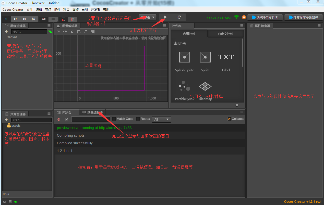Select the Label TXT widget

coord(226,61)
